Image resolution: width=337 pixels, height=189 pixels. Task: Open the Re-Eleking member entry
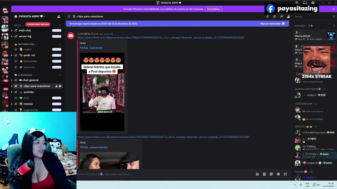(x=315, y=148)
